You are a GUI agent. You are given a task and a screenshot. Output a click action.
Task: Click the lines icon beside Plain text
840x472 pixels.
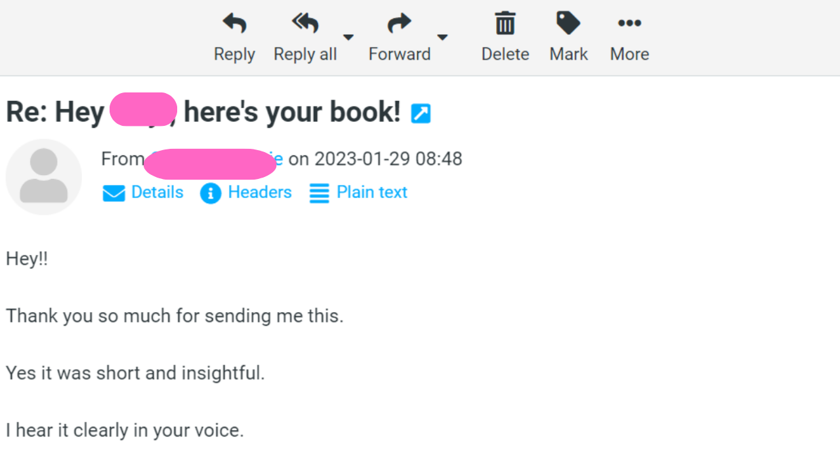[319, 193]
